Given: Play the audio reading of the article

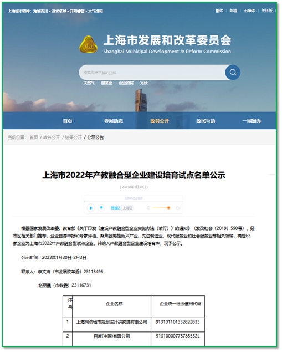Looking at the screenshot, I should (91, 208).
